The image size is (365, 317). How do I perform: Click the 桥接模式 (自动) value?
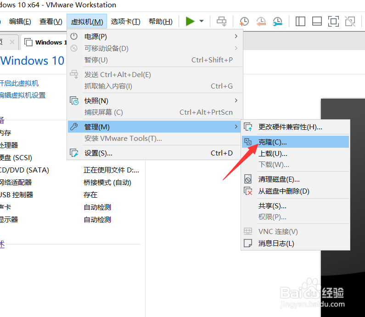[x=107, y=182]
